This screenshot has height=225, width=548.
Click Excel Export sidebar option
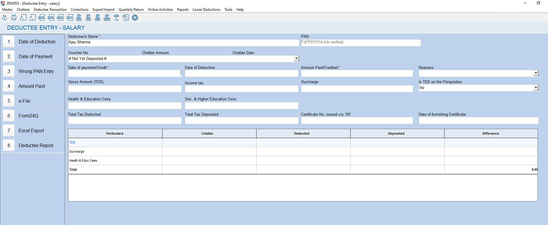click(x=32, y=131)
